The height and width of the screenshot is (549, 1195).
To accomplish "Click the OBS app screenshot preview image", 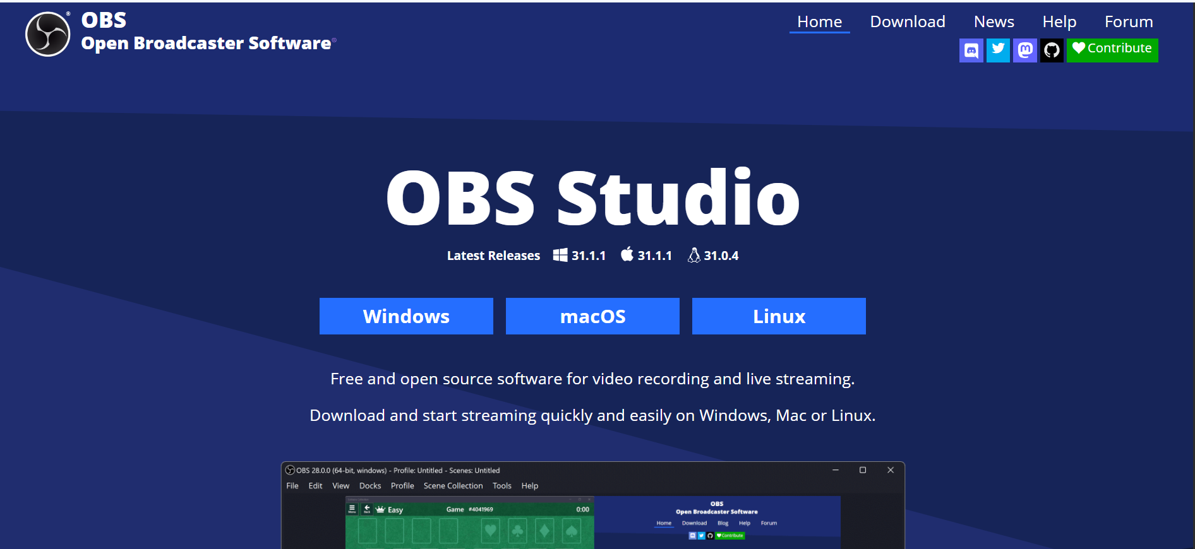I will [592, 505].
